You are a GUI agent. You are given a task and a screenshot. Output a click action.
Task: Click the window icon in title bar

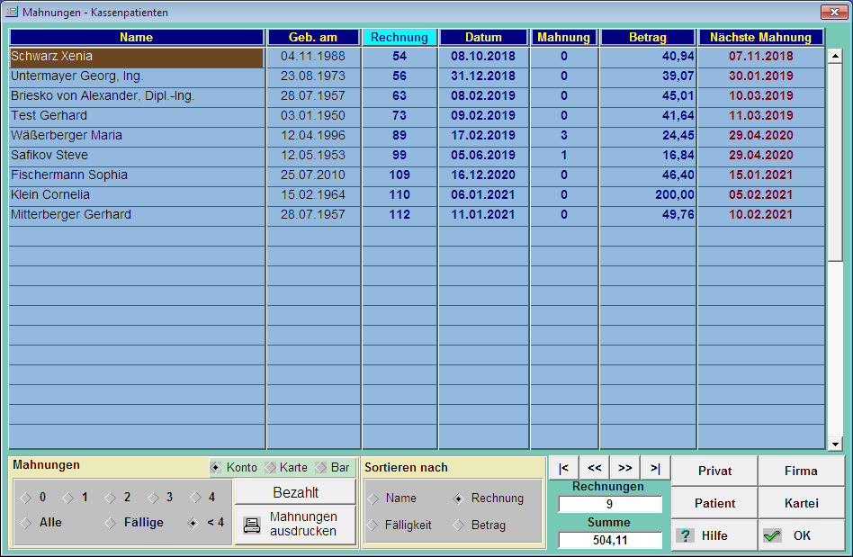12,13
